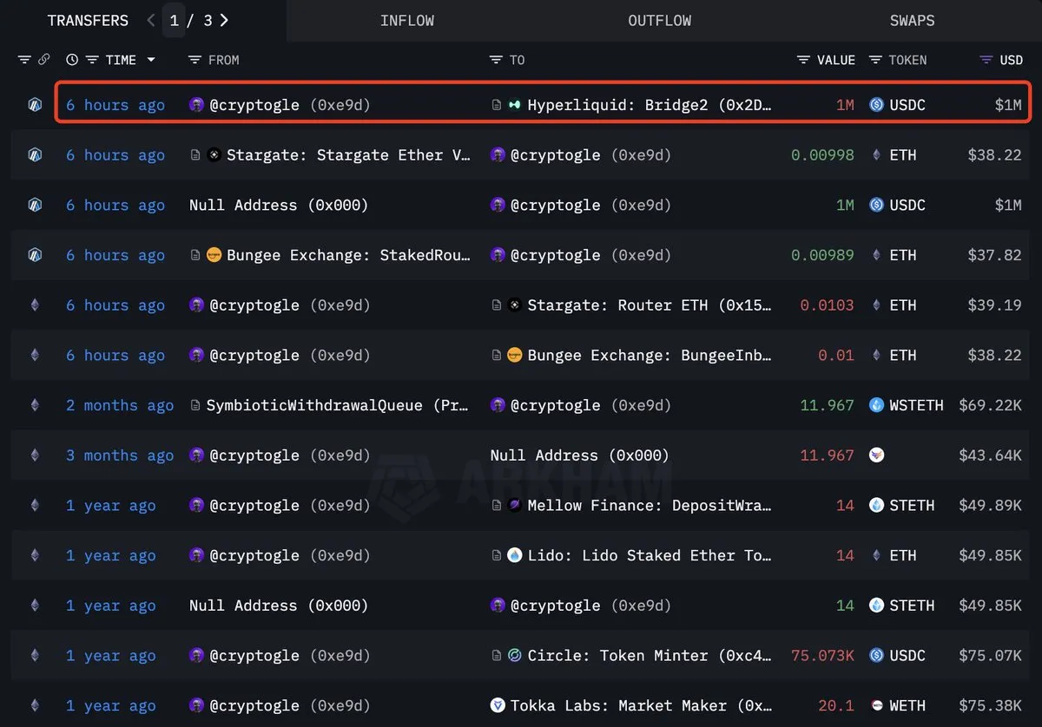Open the TIME sort dropdown arrow
The height and width of the screenshot is (727, 1042).
pos(151,60)
